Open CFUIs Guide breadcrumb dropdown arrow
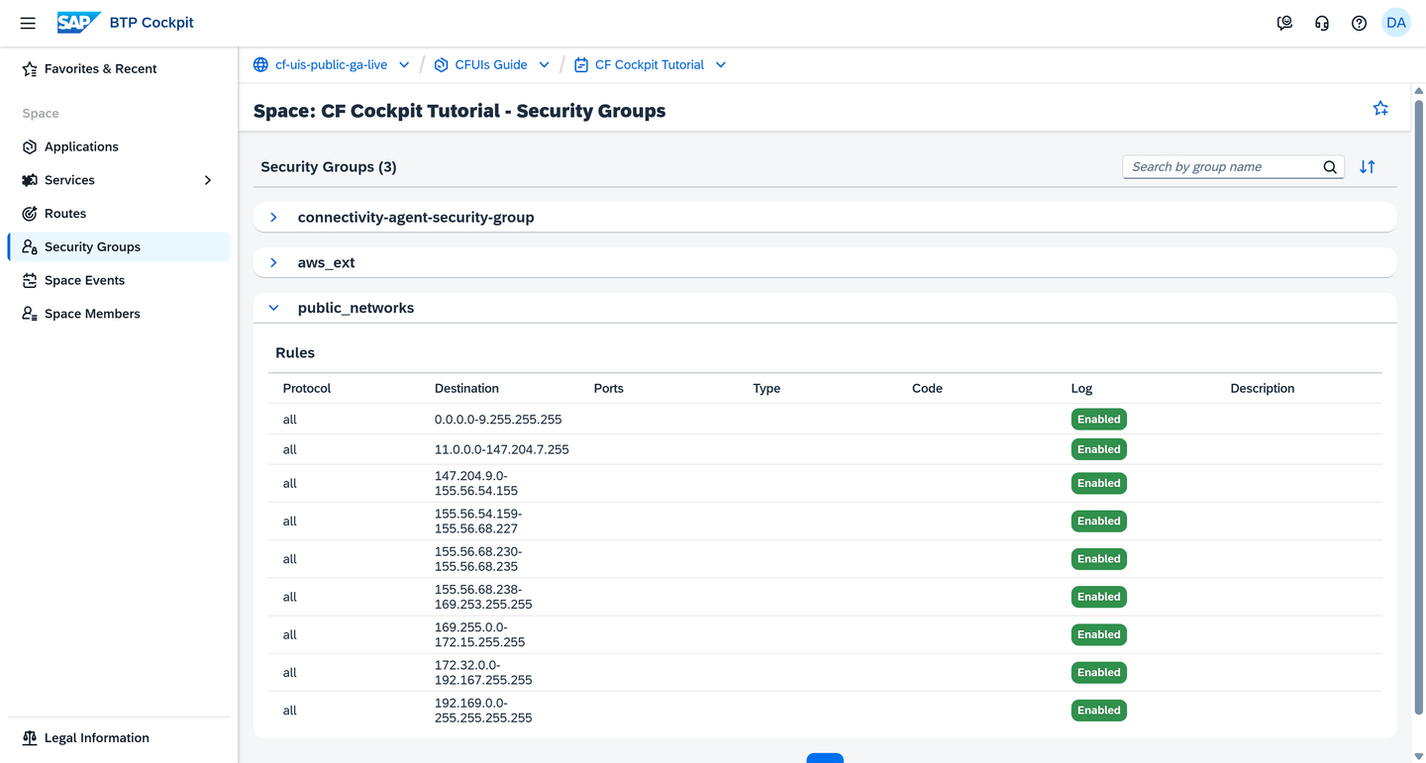1426x763 pixels. click(x=545, y=65)
